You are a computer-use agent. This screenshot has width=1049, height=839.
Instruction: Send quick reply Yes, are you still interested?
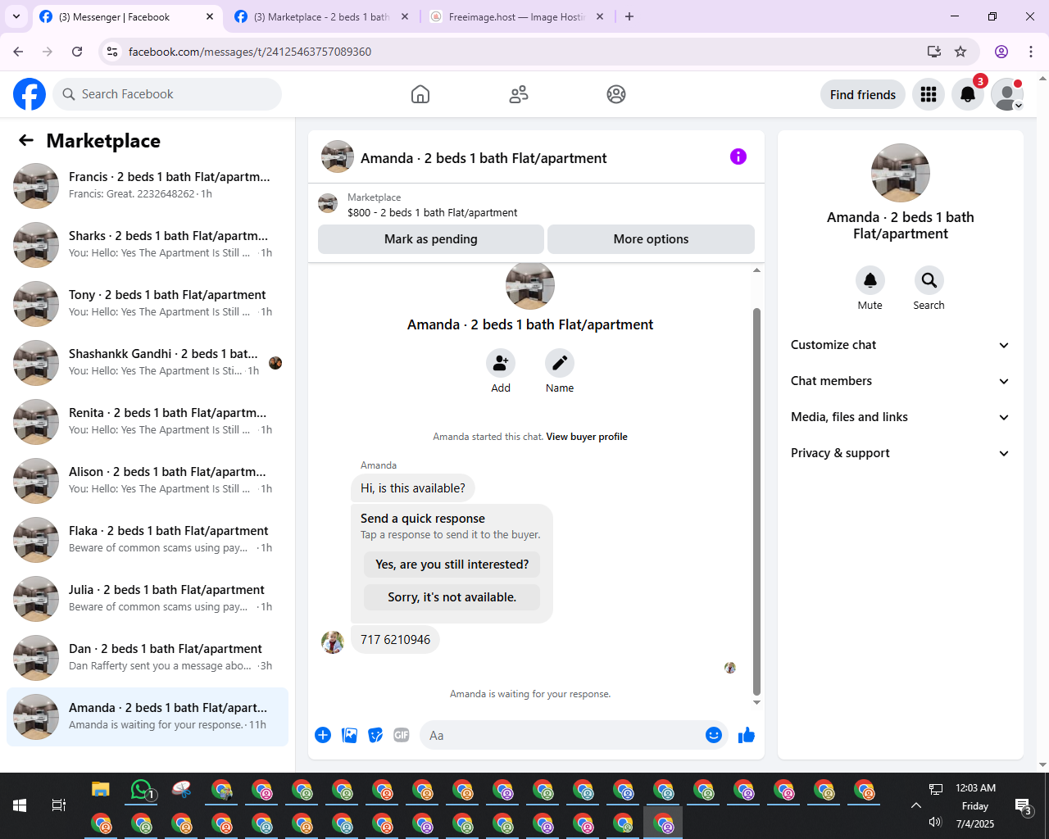pyautogui.click(x=452, y=565)
